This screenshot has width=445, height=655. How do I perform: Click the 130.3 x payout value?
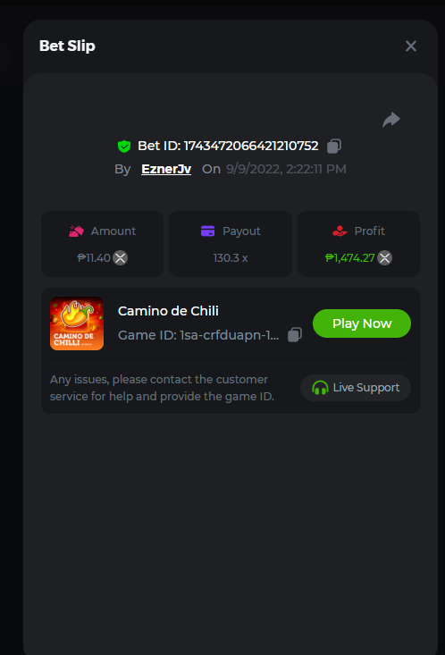[x=231, y=257]
